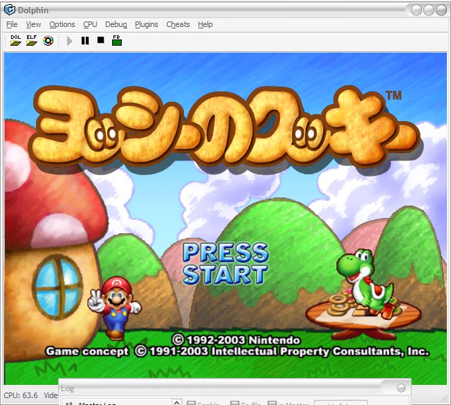Open the Help menu

(205, 24)
